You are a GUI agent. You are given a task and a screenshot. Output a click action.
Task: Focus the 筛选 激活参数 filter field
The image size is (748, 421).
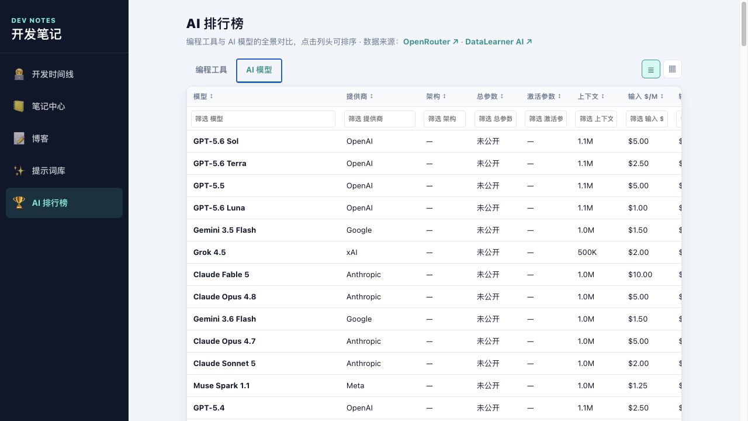pyautogui.click(x=546, y=119)
